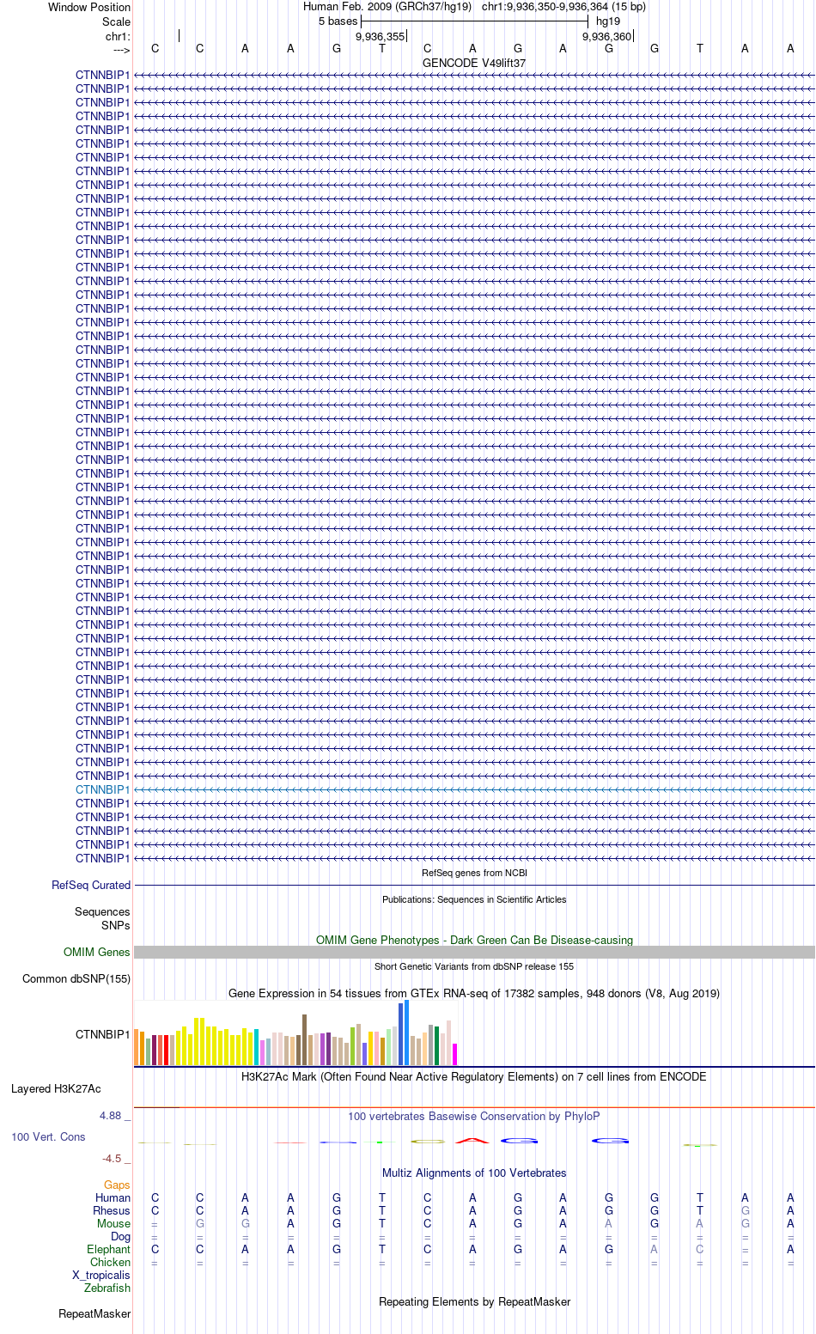This screenshot has height=1334, width=816.
Task: Select the Rhesus alignment row label
Action: 112,1210
